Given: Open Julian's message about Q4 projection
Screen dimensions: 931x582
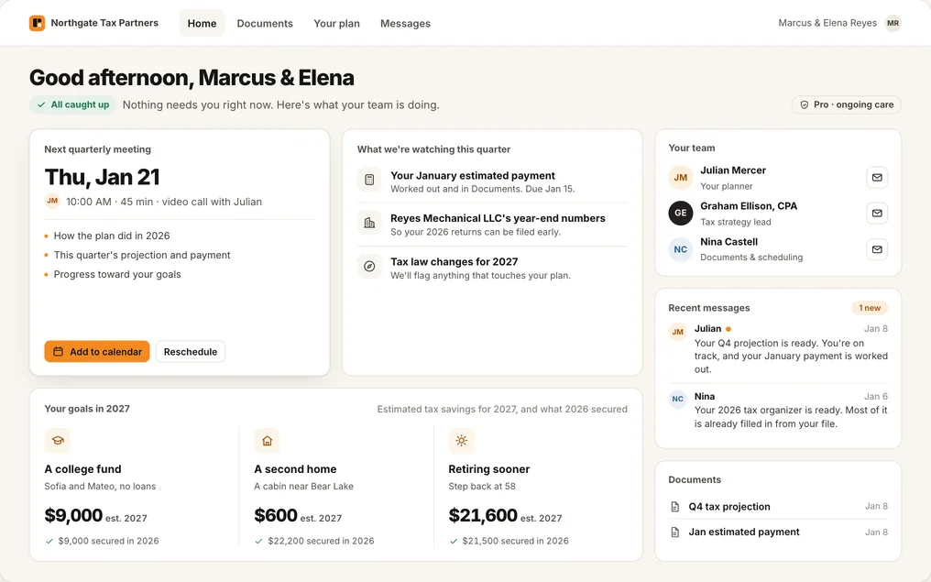Looking at the screenshot, I should (x=778, y=349).
